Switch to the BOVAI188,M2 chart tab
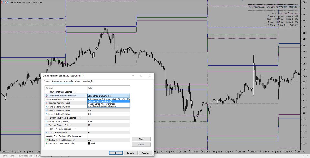 (x=25, y=156)
